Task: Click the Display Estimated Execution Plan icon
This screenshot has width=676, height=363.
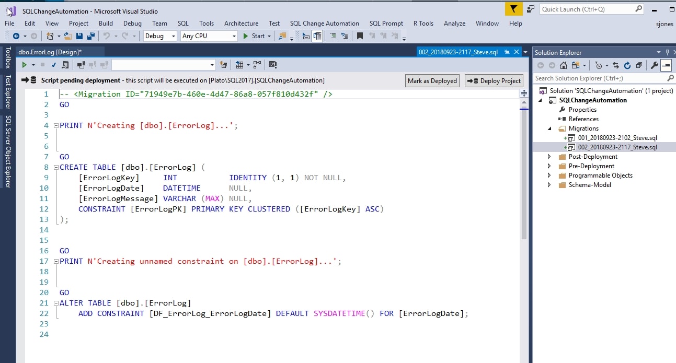Action: point(65,65)
